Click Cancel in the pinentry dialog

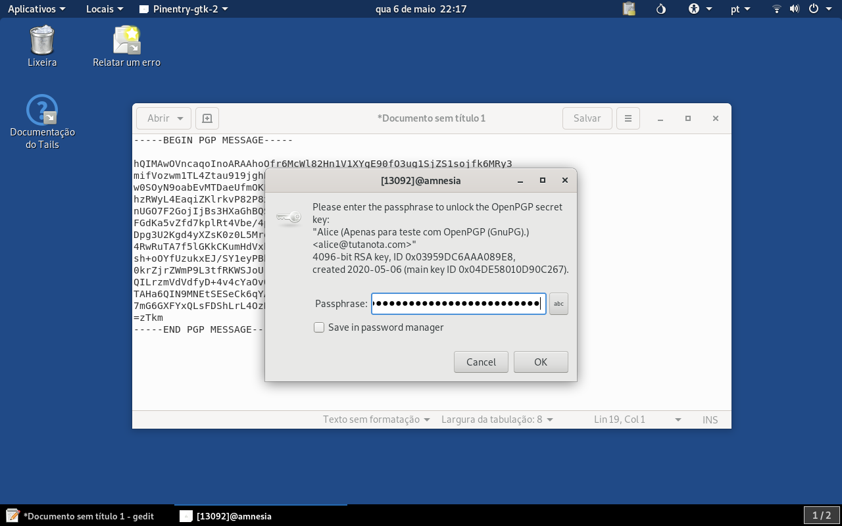[481, 362]
